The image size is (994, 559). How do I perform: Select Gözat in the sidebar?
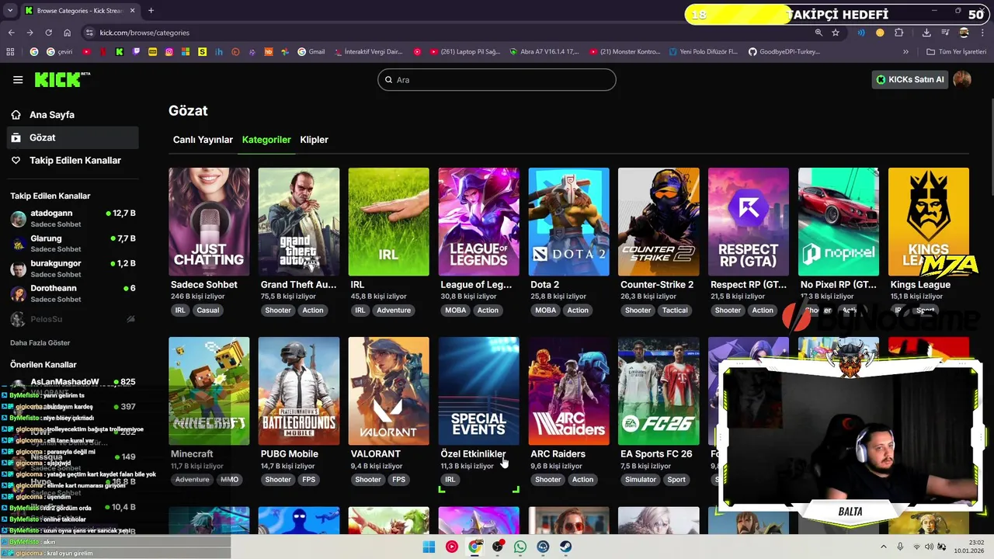coord(74,137)
